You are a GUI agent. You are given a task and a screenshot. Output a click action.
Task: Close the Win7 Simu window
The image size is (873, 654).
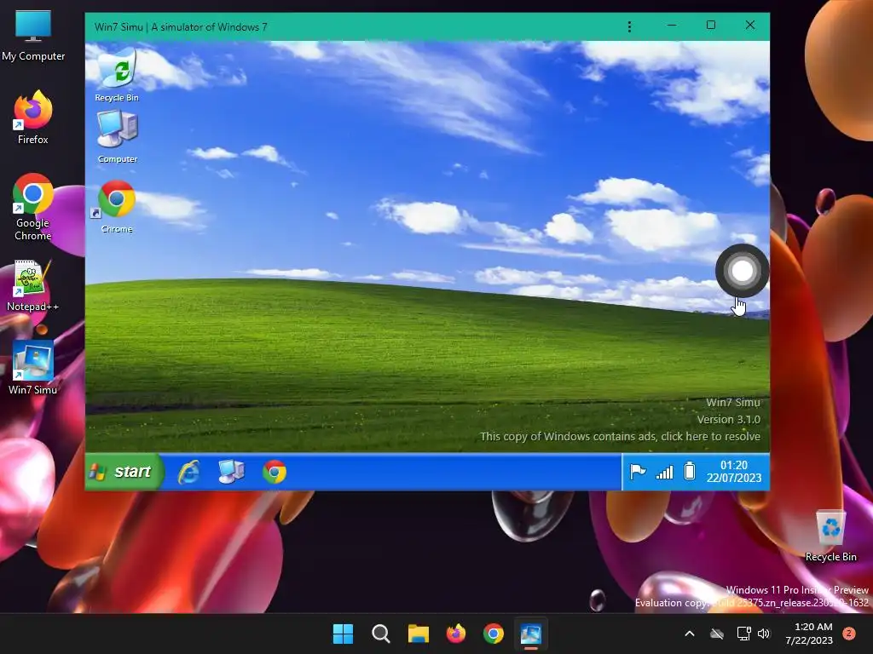click(750, 26)
